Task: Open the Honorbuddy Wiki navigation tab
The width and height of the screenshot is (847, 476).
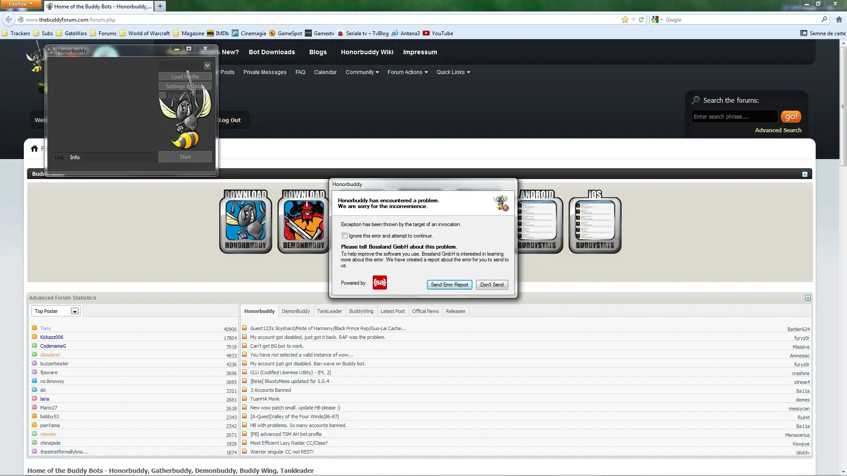Action: [367, 52]
